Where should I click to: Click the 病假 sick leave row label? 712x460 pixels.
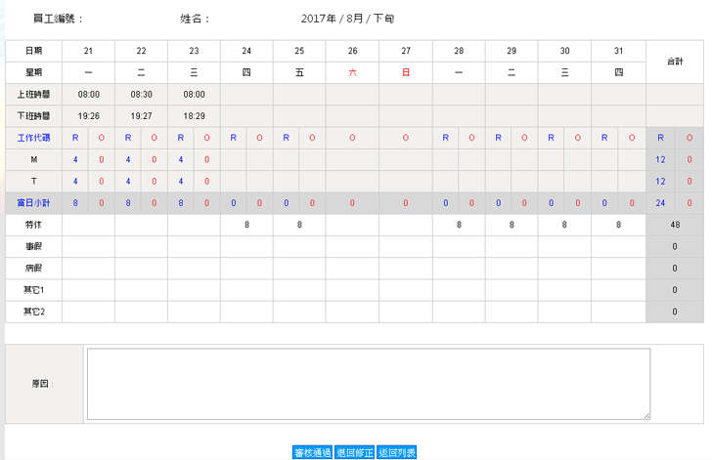[x=33, y=269]
